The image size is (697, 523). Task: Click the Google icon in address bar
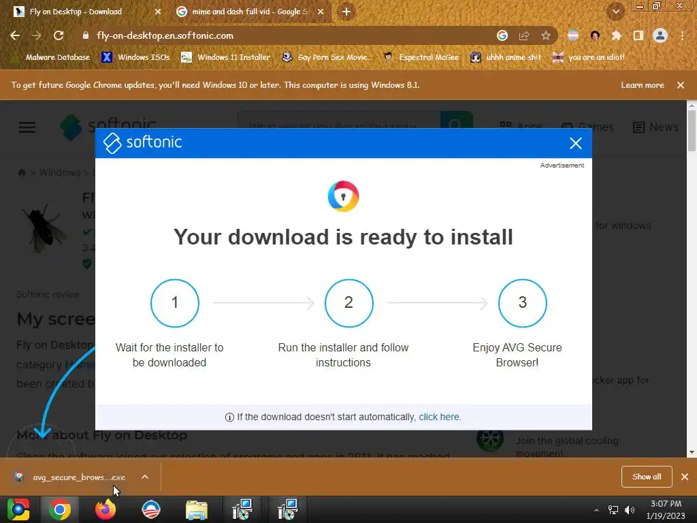(502, 35)
